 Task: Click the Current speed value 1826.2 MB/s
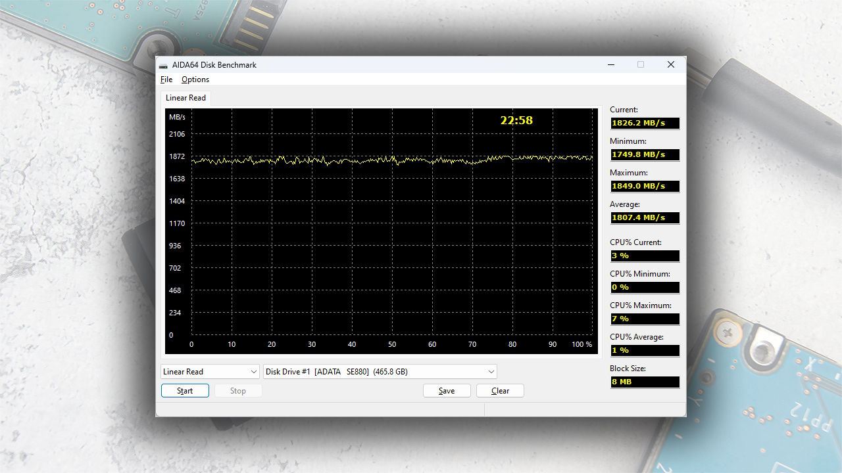pos(645,123)
